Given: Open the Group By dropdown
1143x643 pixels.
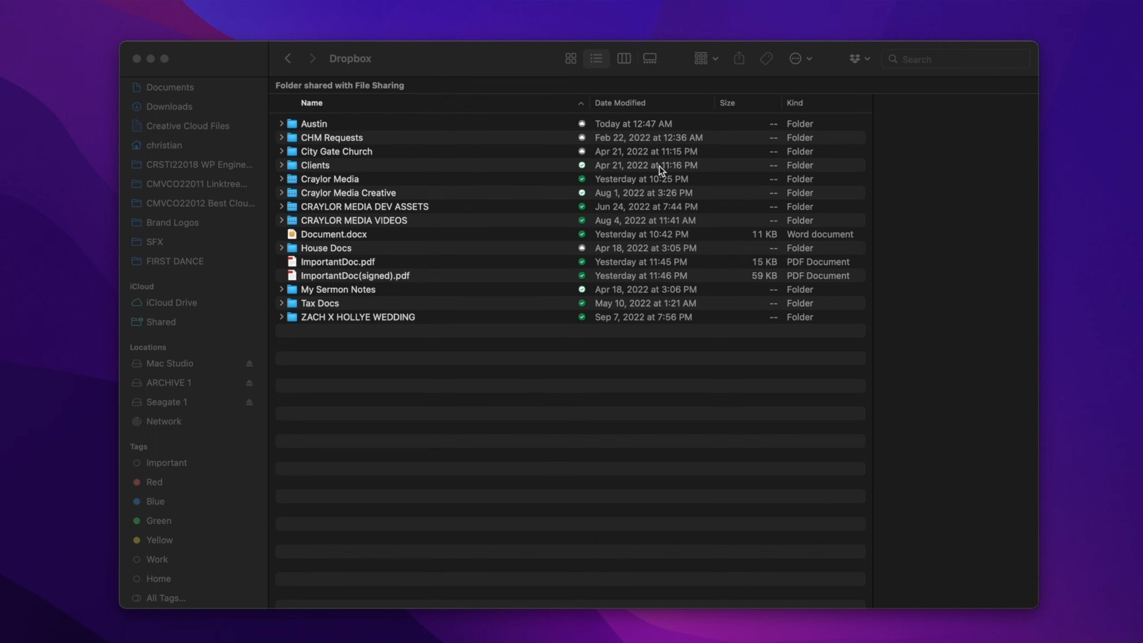Looking at the screenshot, I should click(705, 59).
